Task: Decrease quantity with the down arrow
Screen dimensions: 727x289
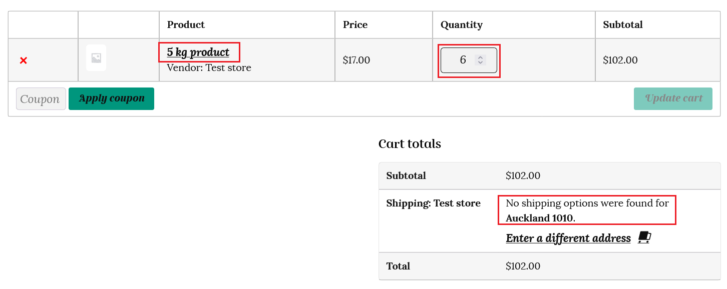Action: click(x=481, y=63)
